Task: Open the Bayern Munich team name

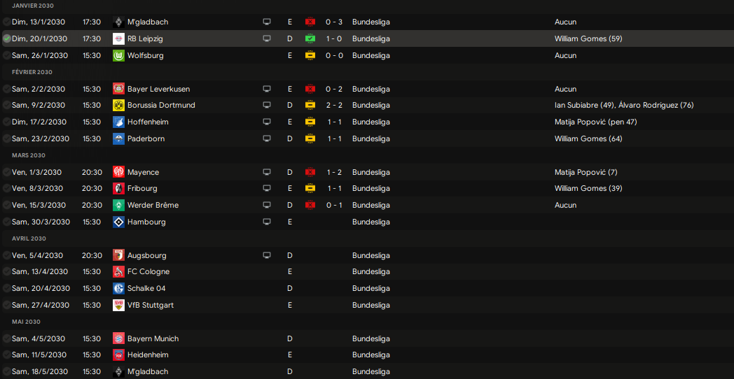Action: coord(153,338)
